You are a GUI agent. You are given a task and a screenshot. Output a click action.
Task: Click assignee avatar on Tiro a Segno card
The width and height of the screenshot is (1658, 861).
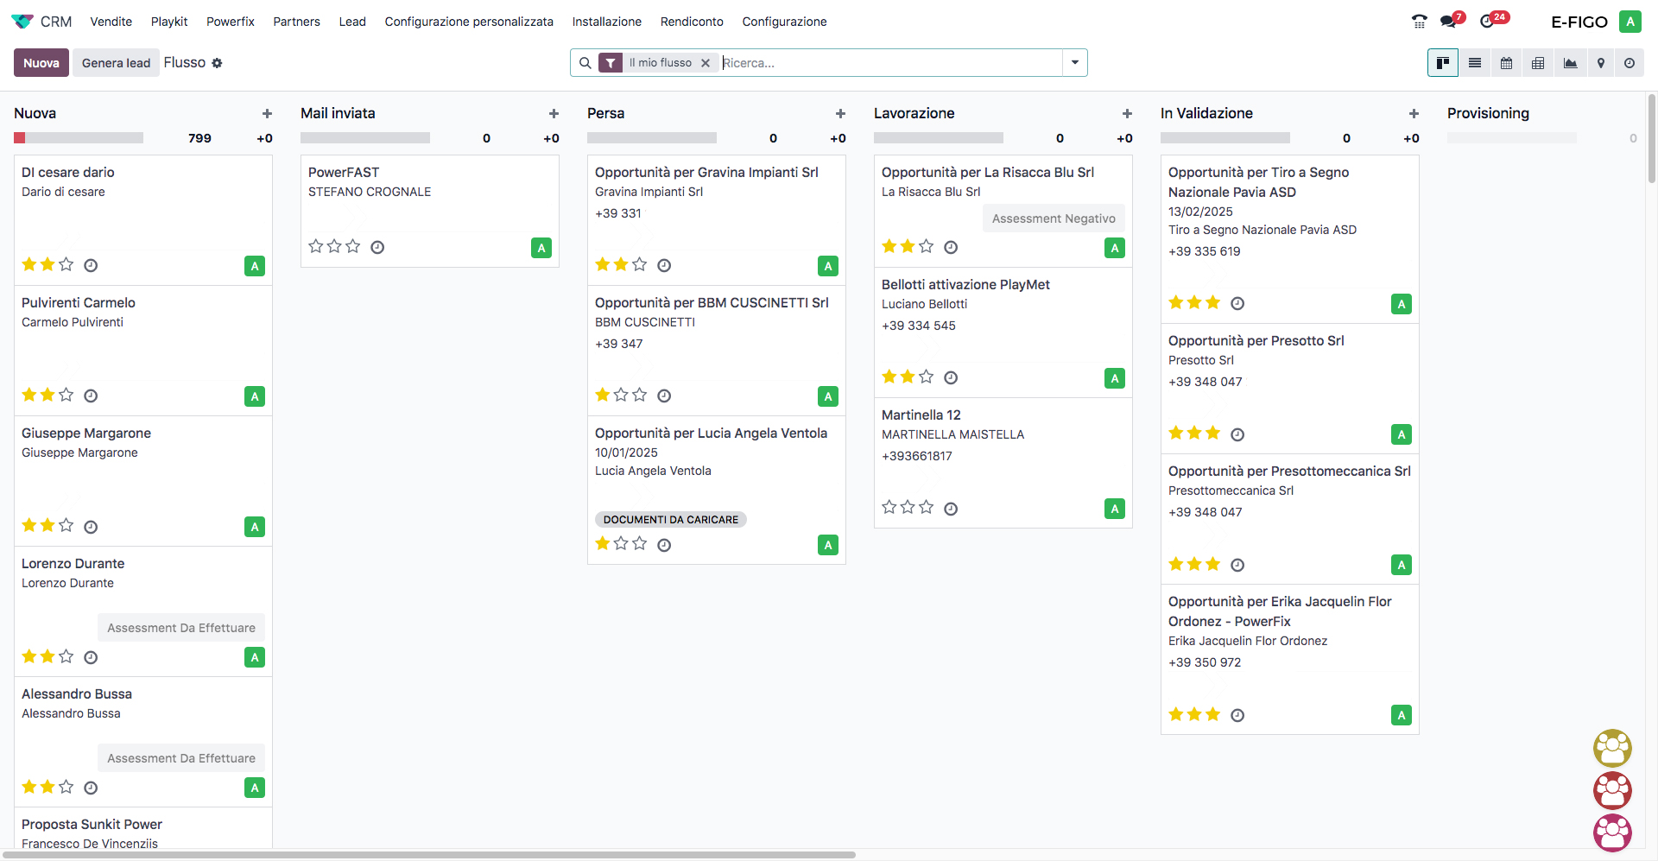point(1402,304)
